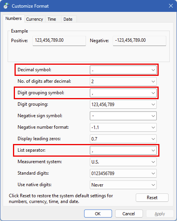
Task: Open No. of digits after decimal dropdown
Action: pyautogui.click(x=123, y=82)
